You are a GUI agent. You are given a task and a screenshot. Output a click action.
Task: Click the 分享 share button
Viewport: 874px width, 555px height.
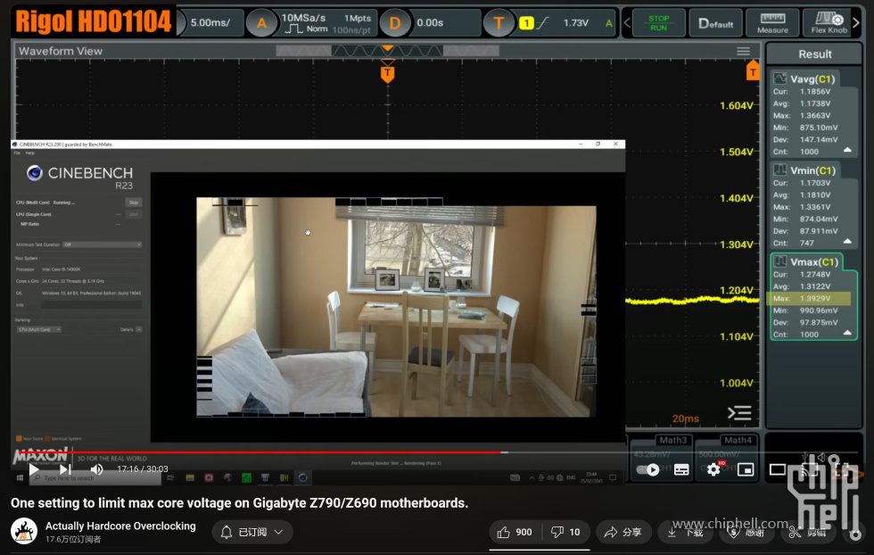[623, 532]
